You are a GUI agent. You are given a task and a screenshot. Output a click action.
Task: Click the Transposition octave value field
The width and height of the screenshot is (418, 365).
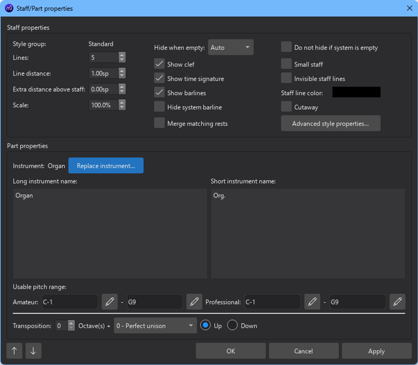tap(61, 325)
